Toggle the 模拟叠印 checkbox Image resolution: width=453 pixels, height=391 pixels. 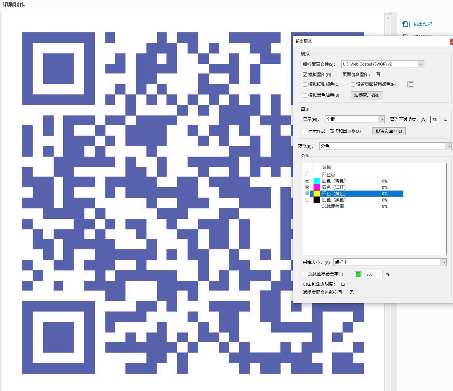(305, 74)
